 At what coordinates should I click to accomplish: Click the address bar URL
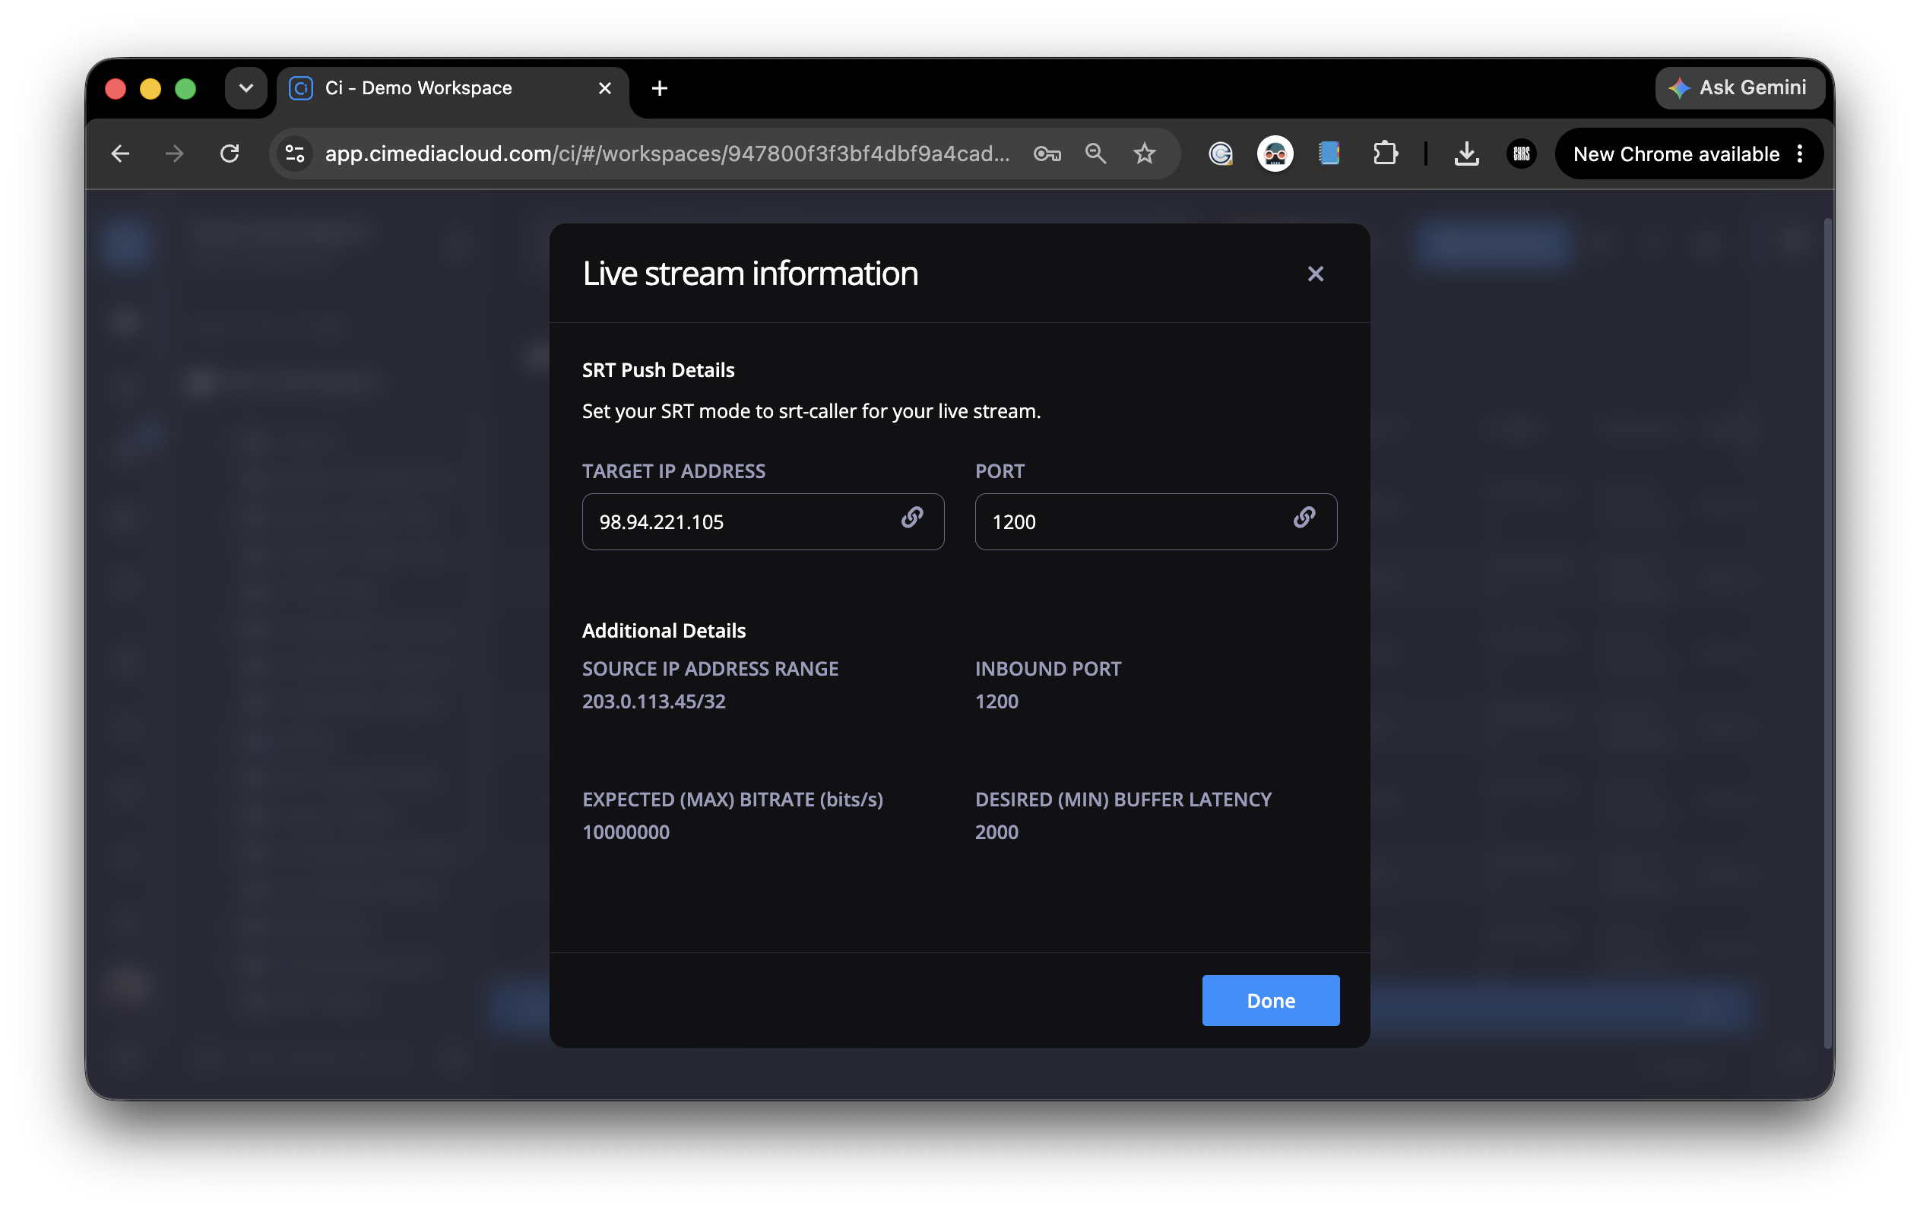coord(667,153)
